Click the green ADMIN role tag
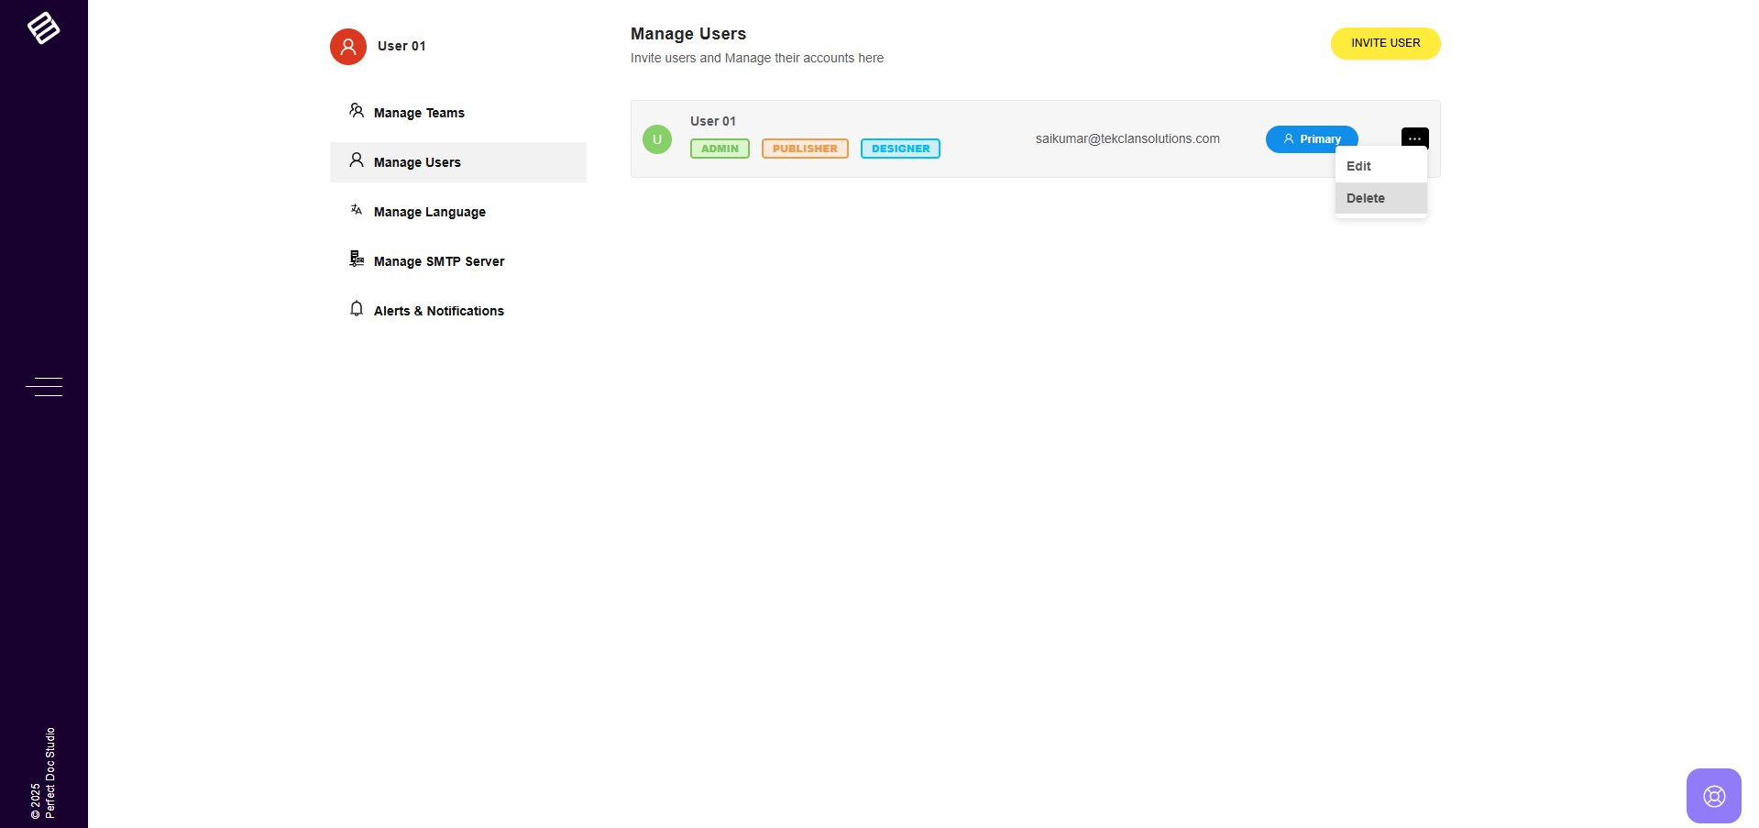 [720, 149]
